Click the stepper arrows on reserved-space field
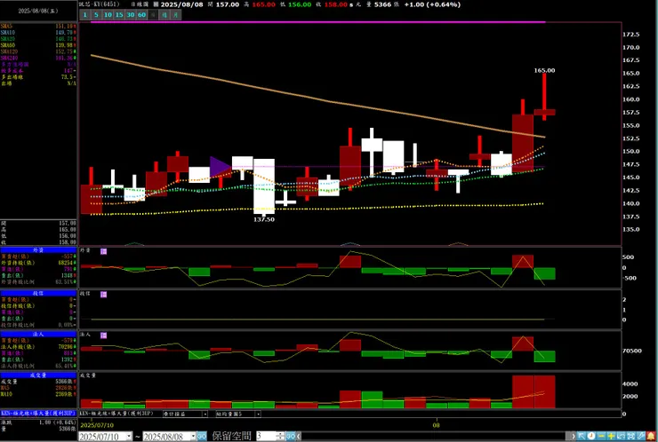The width and height of the screenshot is (658, 442). (x=281, y=436)
